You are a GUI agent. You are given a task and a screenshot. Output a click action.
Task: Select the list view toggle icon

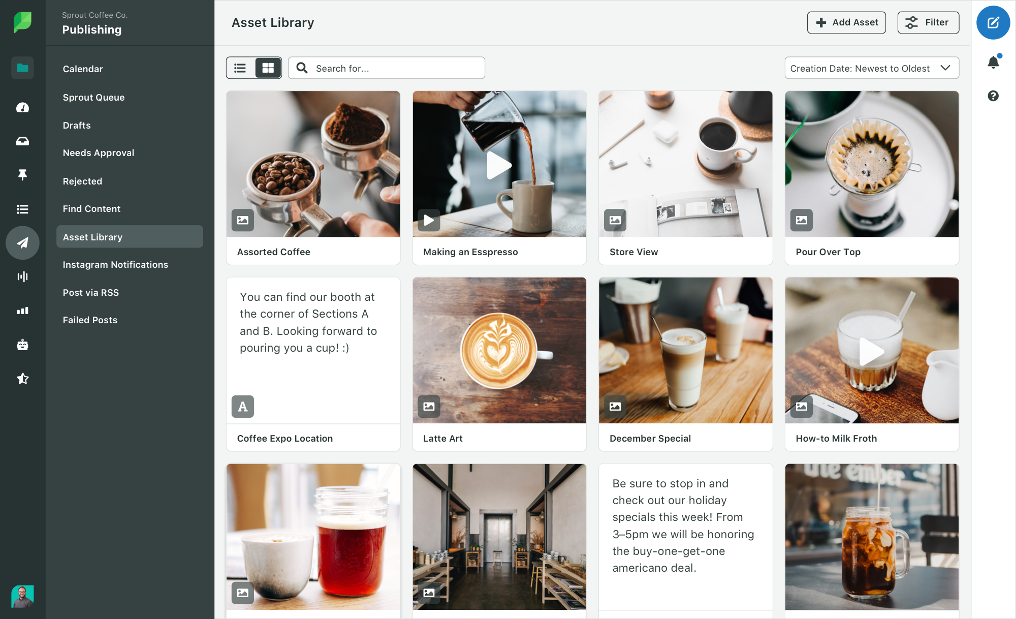pyautogui.click(x=240, y=68)
